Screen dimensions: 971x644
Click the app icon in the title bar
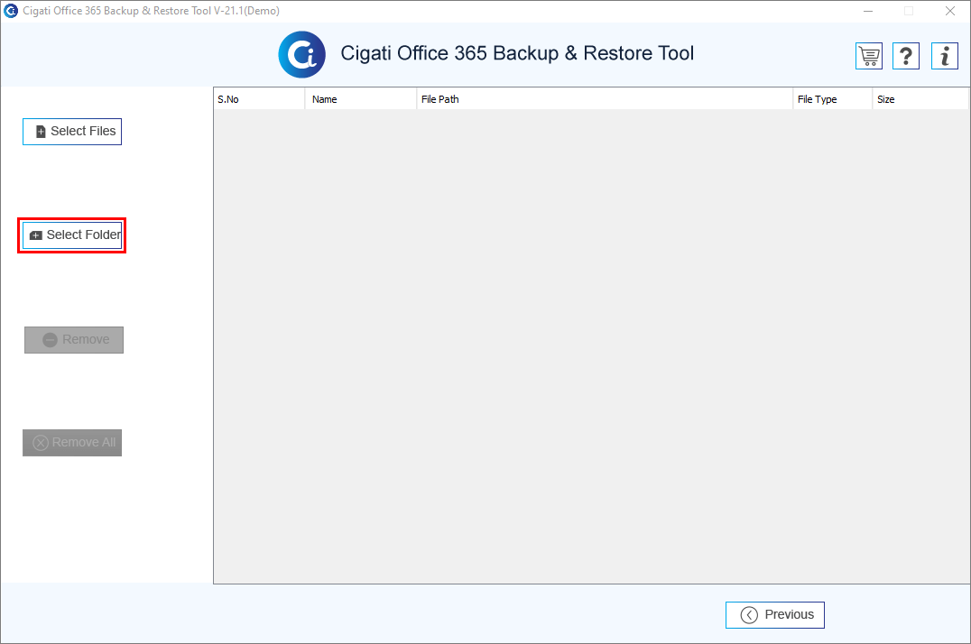(x=11, y=11)
